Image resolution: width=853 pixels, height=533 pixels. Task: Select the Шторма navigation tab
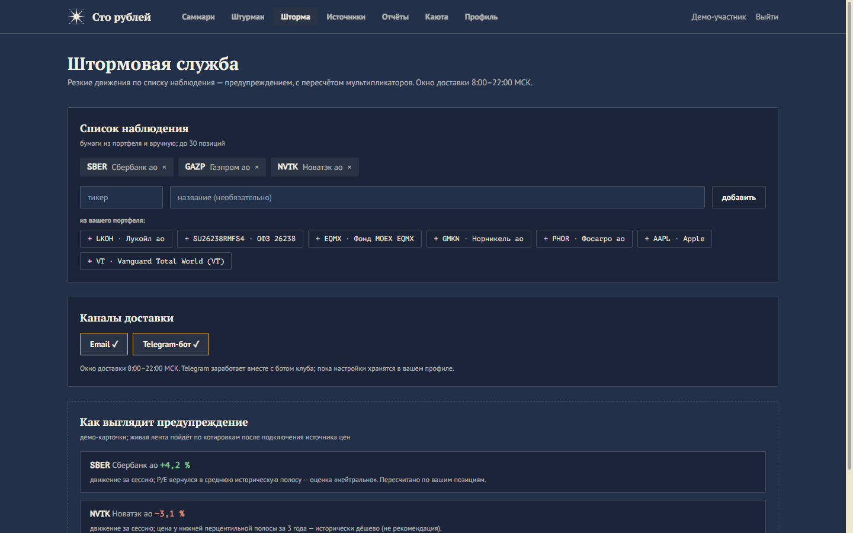click(x=296, y=17)
